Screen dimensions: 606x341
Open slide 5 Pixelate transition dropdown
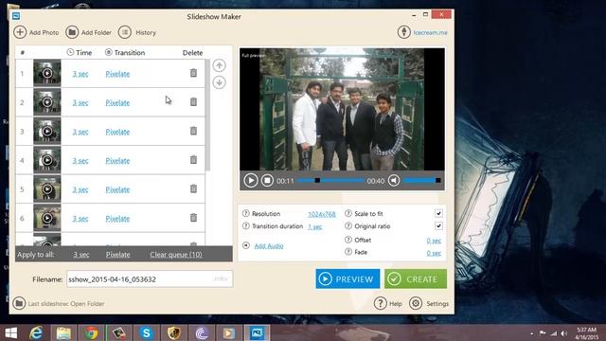point(117,189)
